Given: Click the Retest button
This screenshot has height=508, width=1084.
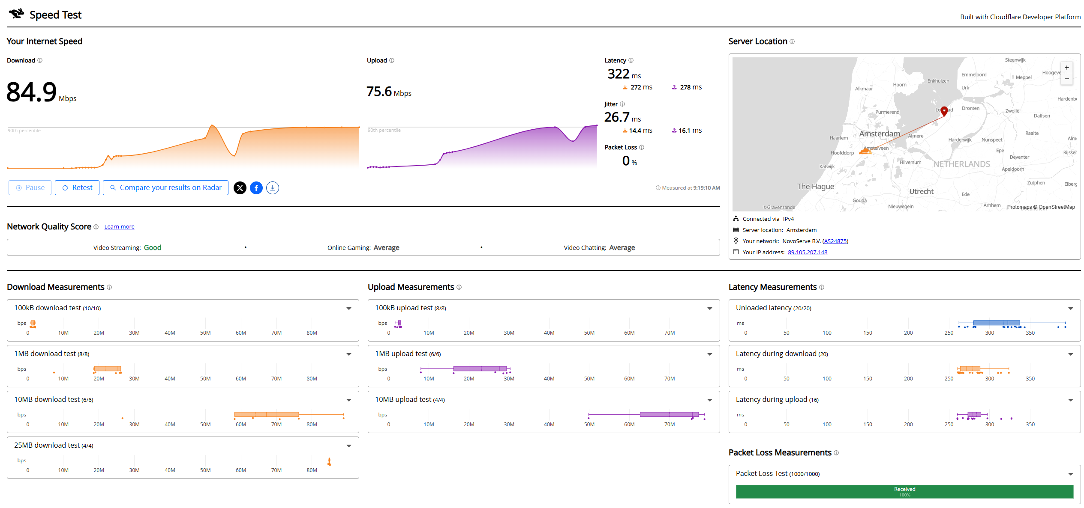Looking at the screenshot, I should coord(77,188).
